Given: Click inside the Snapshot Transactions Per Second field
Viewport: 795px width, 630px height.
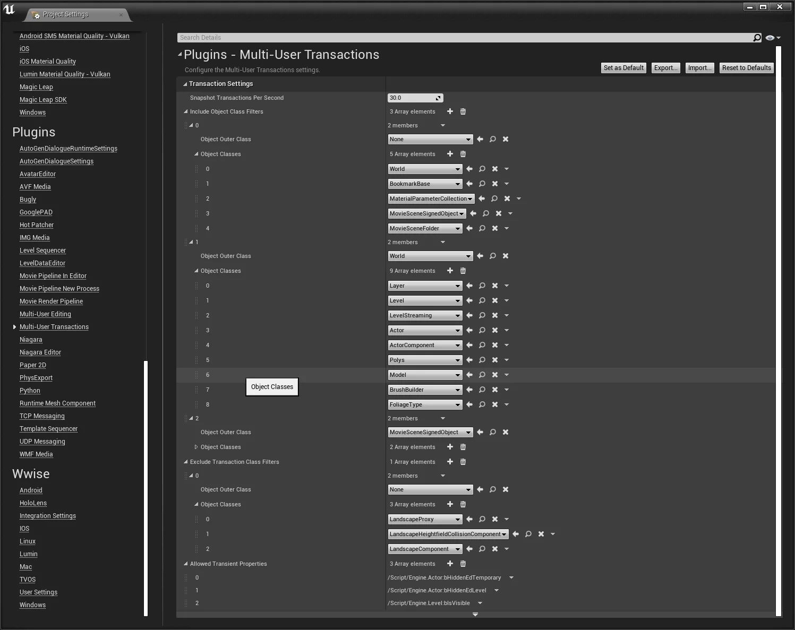Looking at the screenshot, I should [x=412, y=98].
